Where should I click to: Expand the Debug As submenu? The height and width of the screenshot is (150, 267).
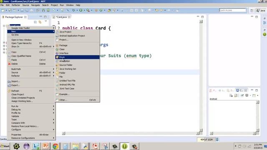click(x=31, y=110)
